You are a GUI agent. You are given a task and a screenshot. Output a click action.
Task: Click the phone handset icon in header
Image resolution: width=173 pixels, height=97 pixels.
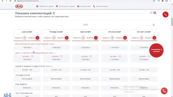(x=94, y=6)
